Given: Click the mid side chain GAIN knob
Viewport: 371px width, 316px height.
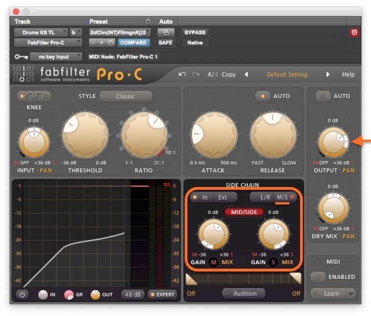Looking at the screenshot, I should click(x=214, y=234).
